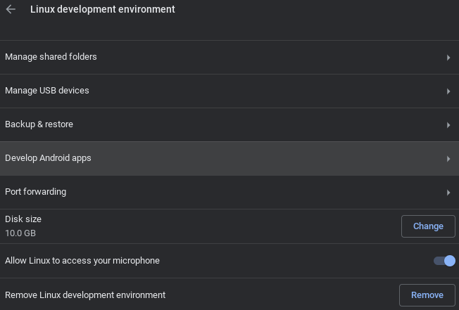Click the 10.0 GB disk size value
The image size is (459, 310).
pos(20,233)
